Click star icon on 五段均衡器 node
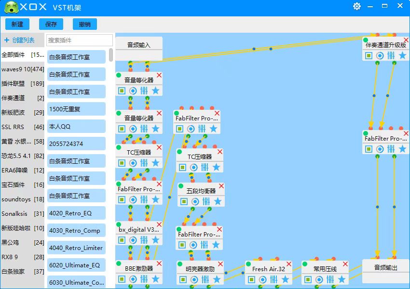Image resolution: width=410 pixels, height=289 pixels. pos(218,201)
